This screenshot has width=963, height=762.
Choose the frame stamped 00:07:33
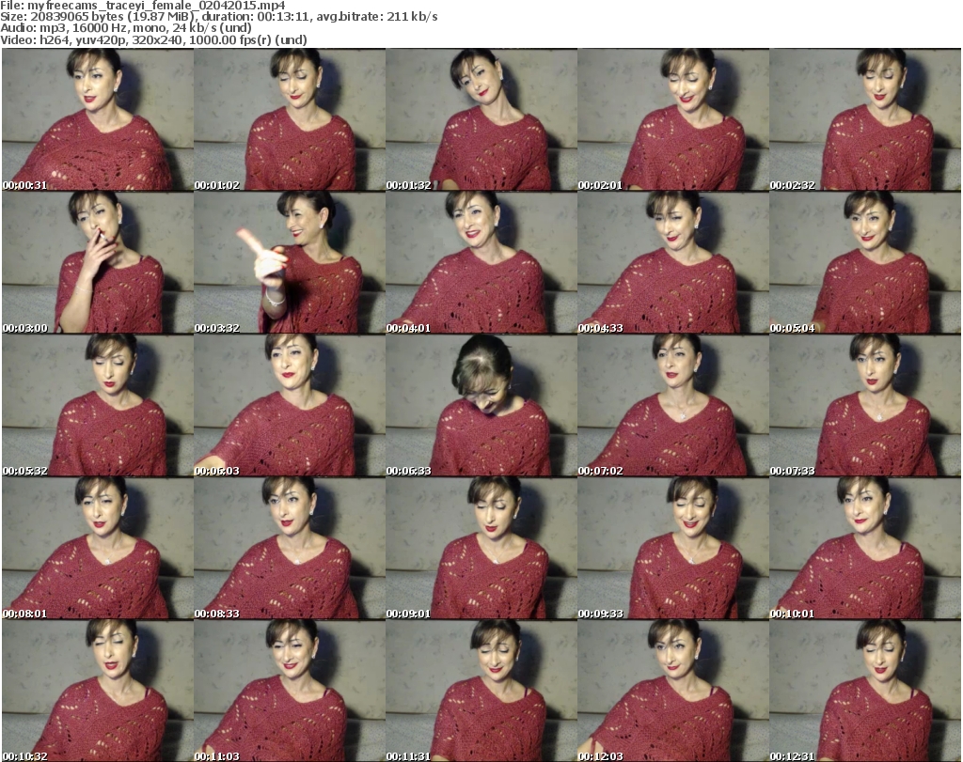865,406
